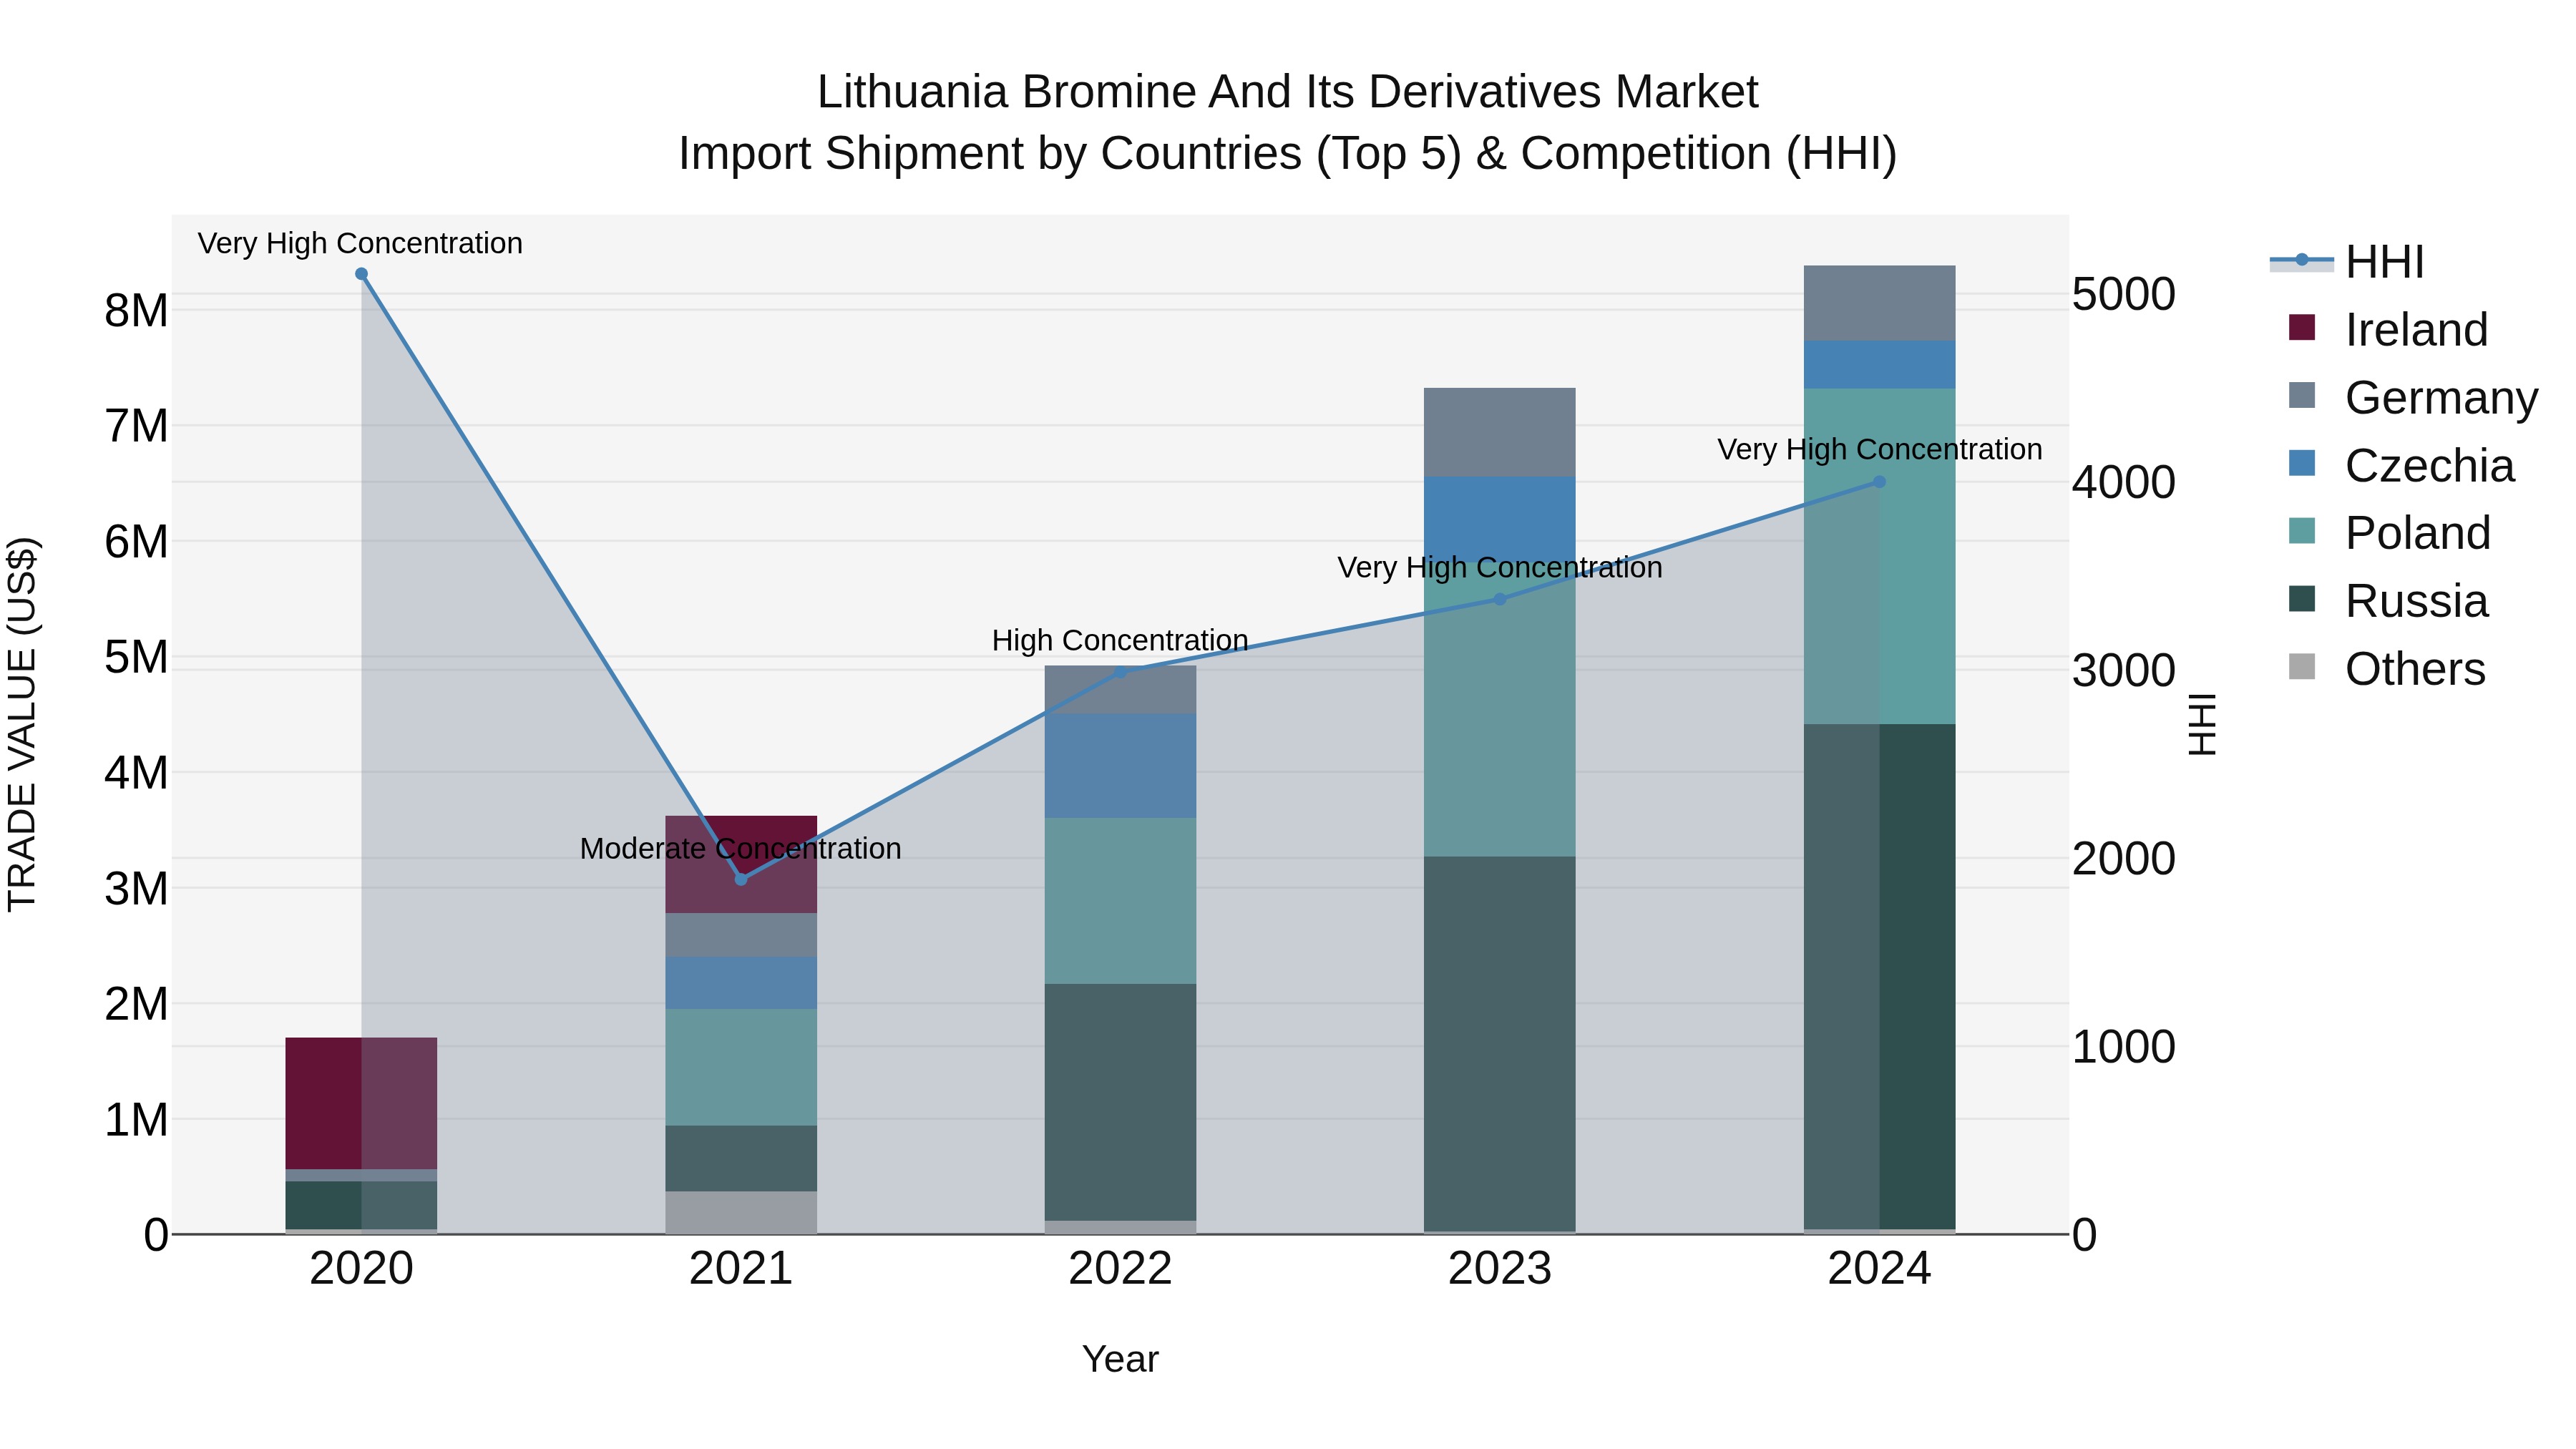This screenshot has width=2576, height=1449.
Task: Click the Ireland segment of 2021 bar
Action: (x=741, y=864)
